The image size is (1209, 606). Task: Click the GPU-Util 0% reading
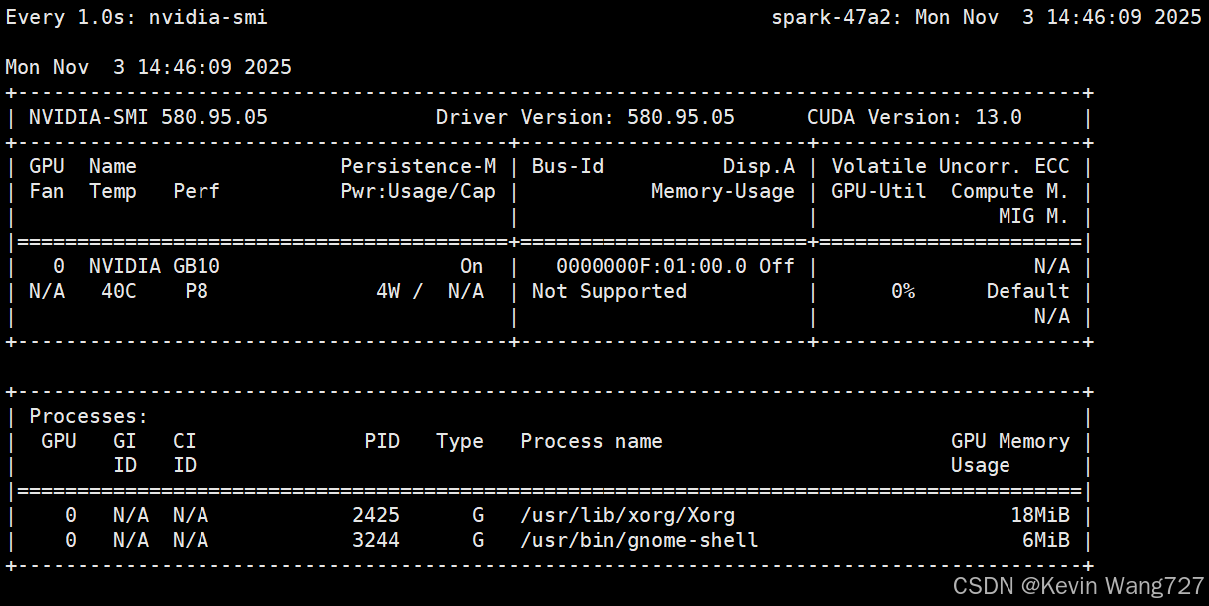coord(904,291)
